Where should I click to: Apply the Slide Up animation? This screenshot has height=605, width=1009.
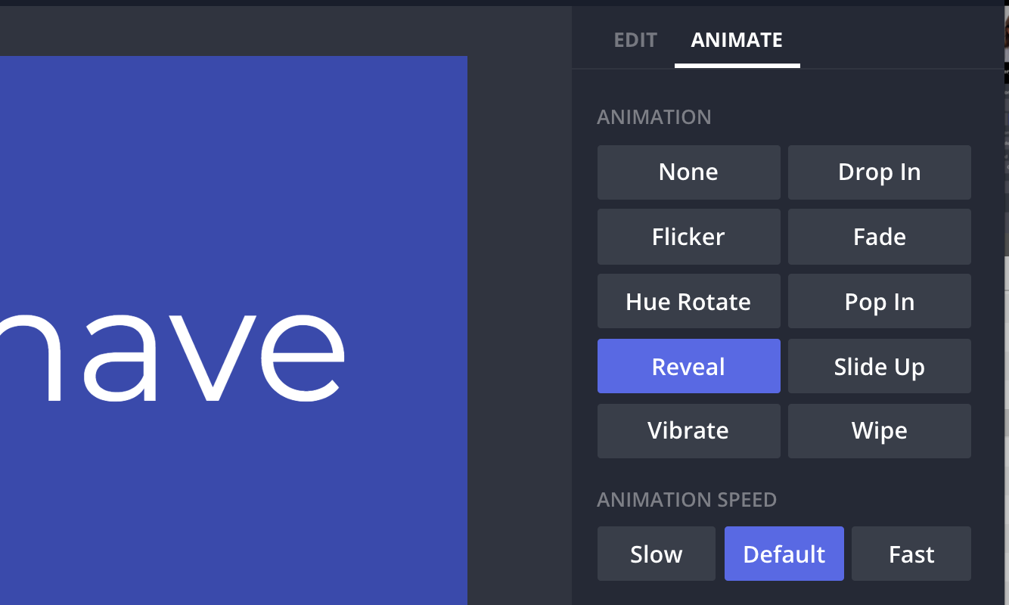pyautogui.click(x=879, y=367)
